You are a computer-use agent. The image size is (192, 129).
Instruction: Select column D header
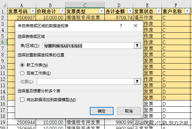(119, 5)
